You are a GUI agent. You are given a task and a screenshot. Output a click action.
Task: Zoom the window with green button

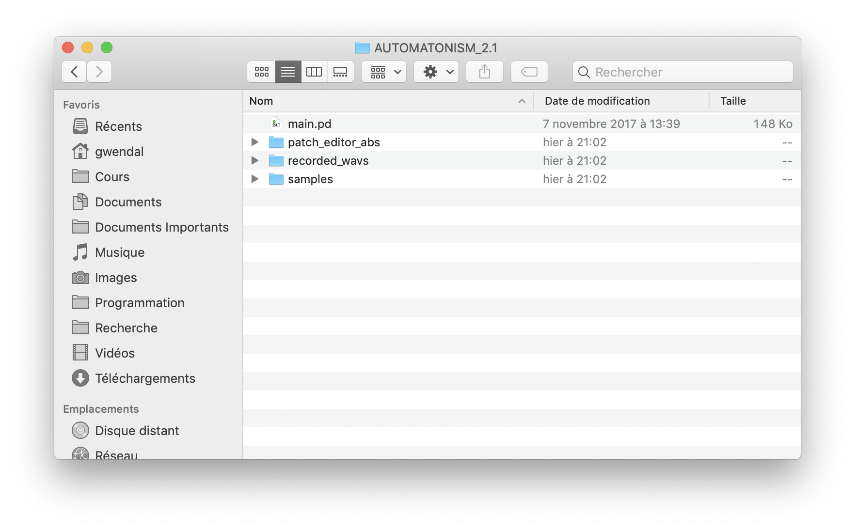point(107,47)
